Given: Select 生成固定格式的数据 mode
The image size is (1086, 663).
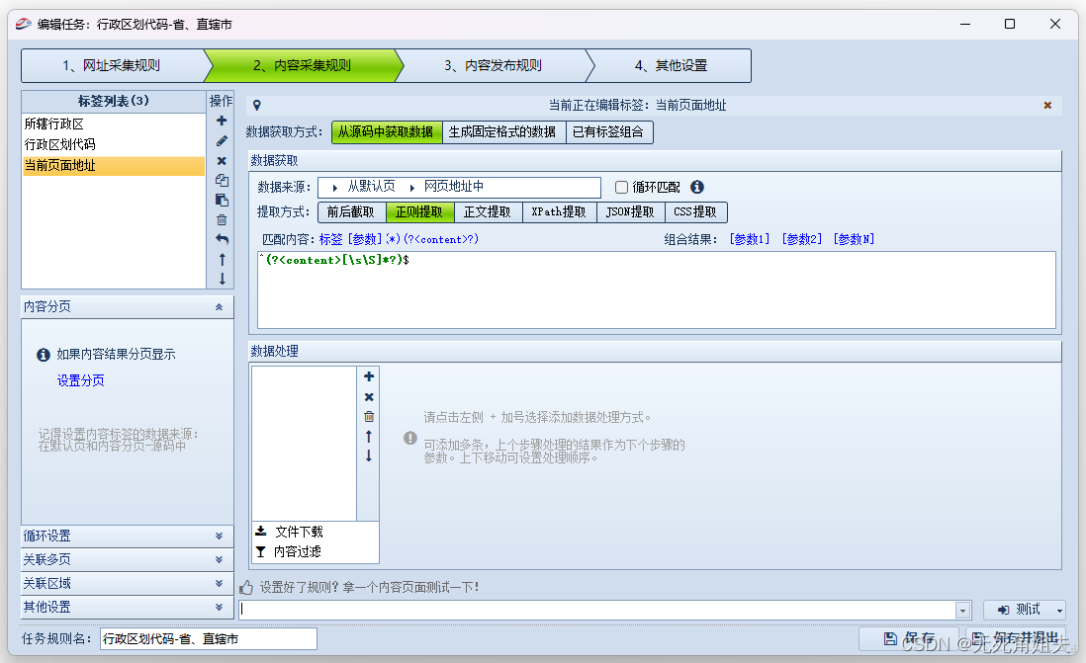Looking at the screenshot, I should [503, 132].
